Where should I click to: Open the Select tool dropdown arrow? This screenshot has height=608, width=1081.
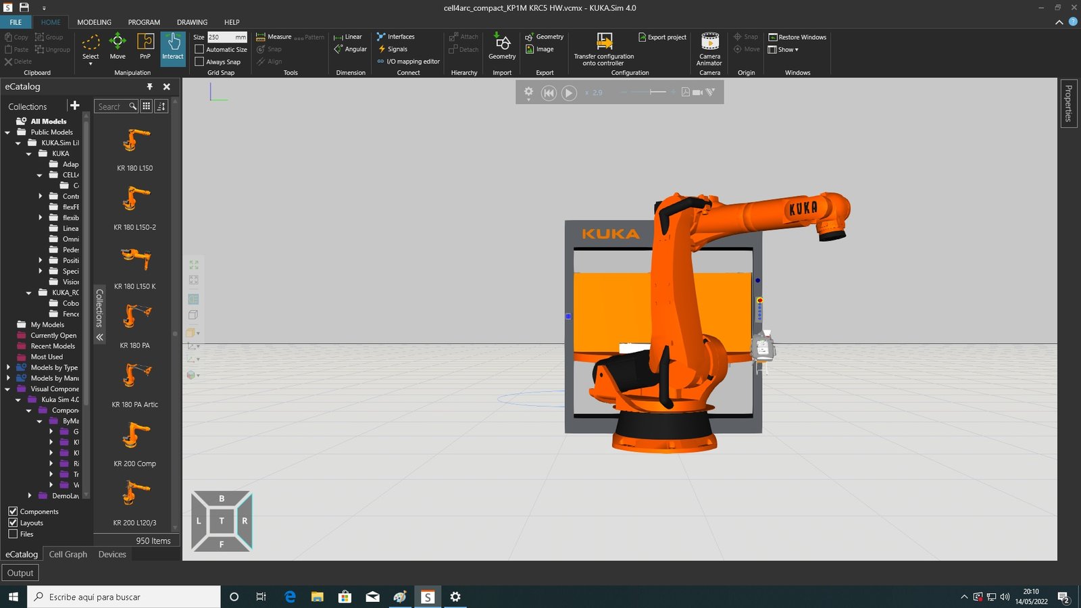point(91,64)
